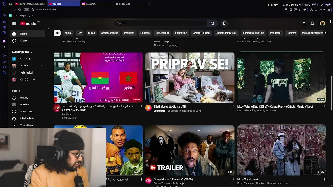Open Home in the YouTube sidebar
The width and height of the screenshot is (333, 187).
(28, 34)
